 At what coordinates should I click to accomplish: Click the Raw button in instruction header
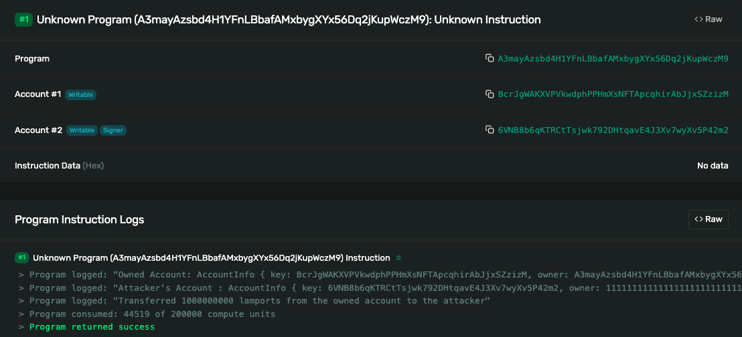(708, 19)
